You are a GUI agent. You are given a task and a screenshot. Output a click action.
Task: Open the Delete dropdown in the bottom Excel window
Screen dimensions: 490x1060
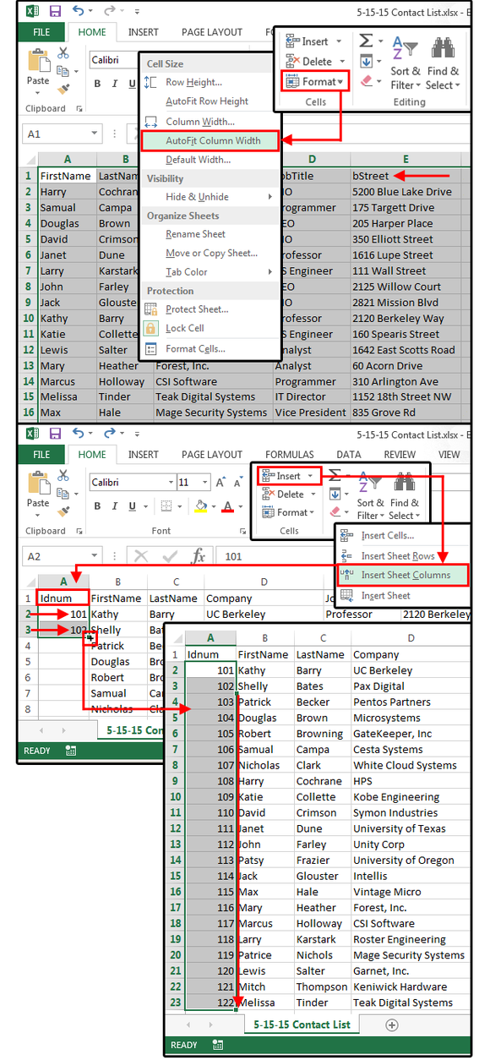(x=289, y=494)
